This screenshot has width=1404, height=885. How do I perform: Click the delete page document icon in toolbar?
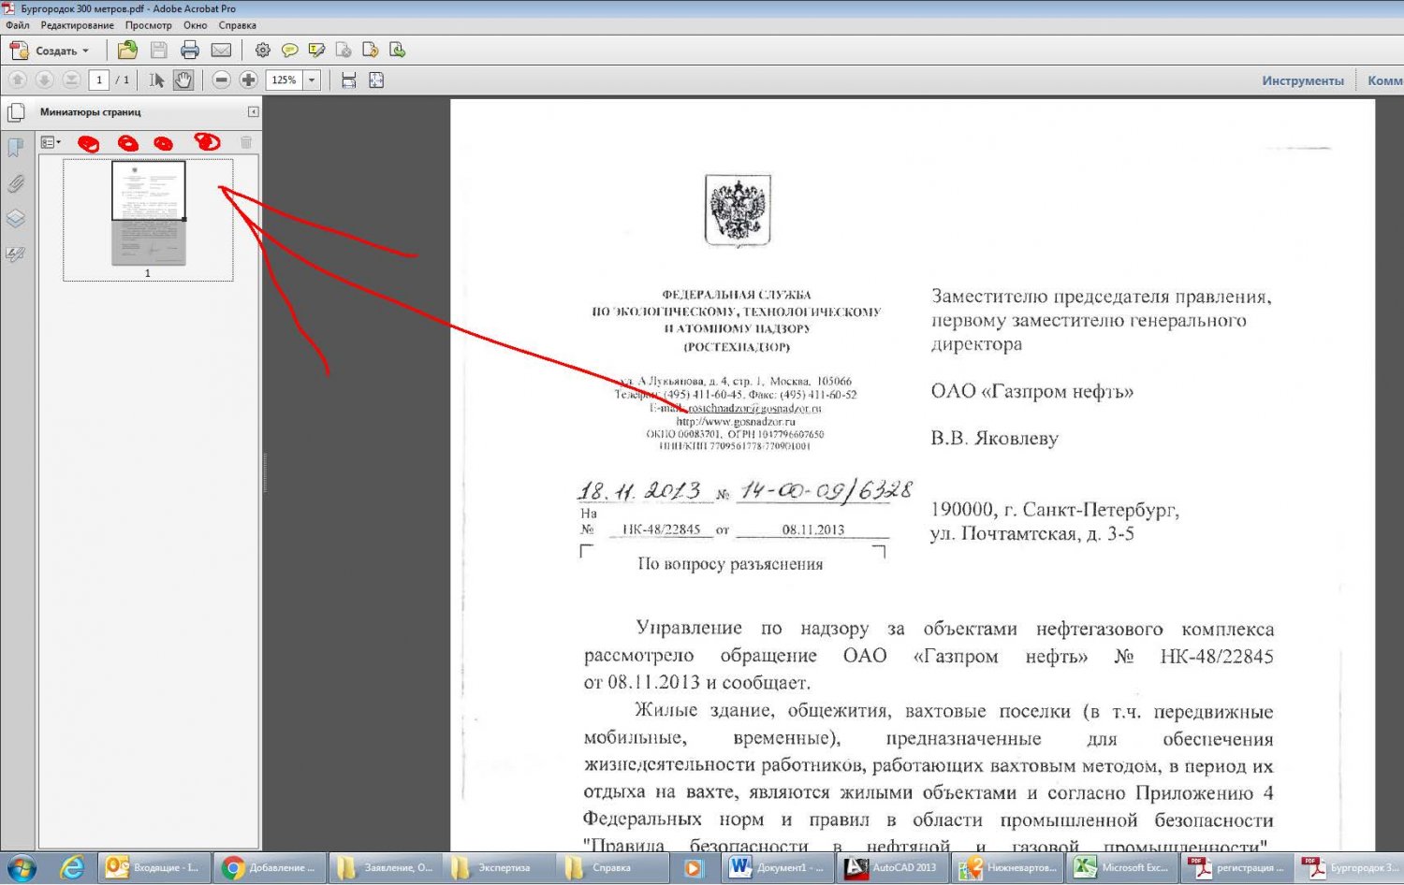coord(344,51)
